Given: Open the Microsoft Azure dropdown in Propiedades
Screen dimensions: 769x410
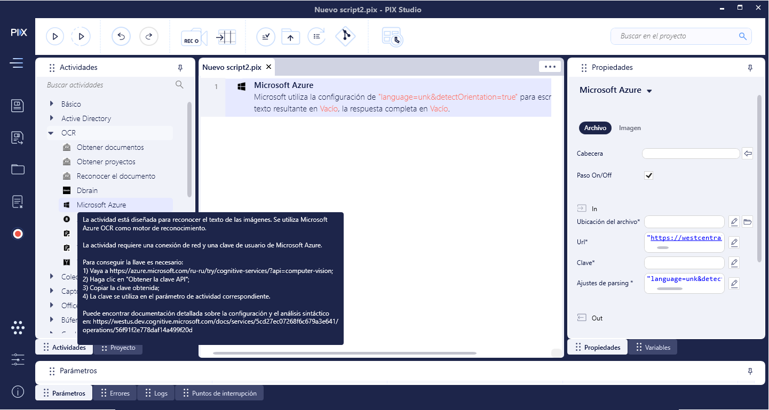Looking at the screenshot, I should tap(649, 90).
